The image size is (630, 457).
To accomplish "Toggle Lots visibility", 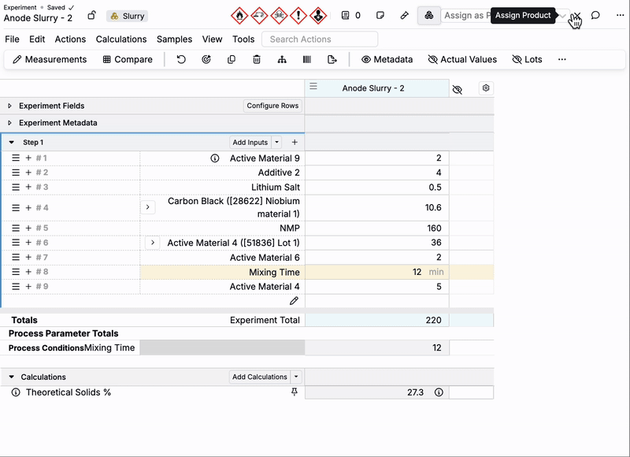I will pos(527,59).
